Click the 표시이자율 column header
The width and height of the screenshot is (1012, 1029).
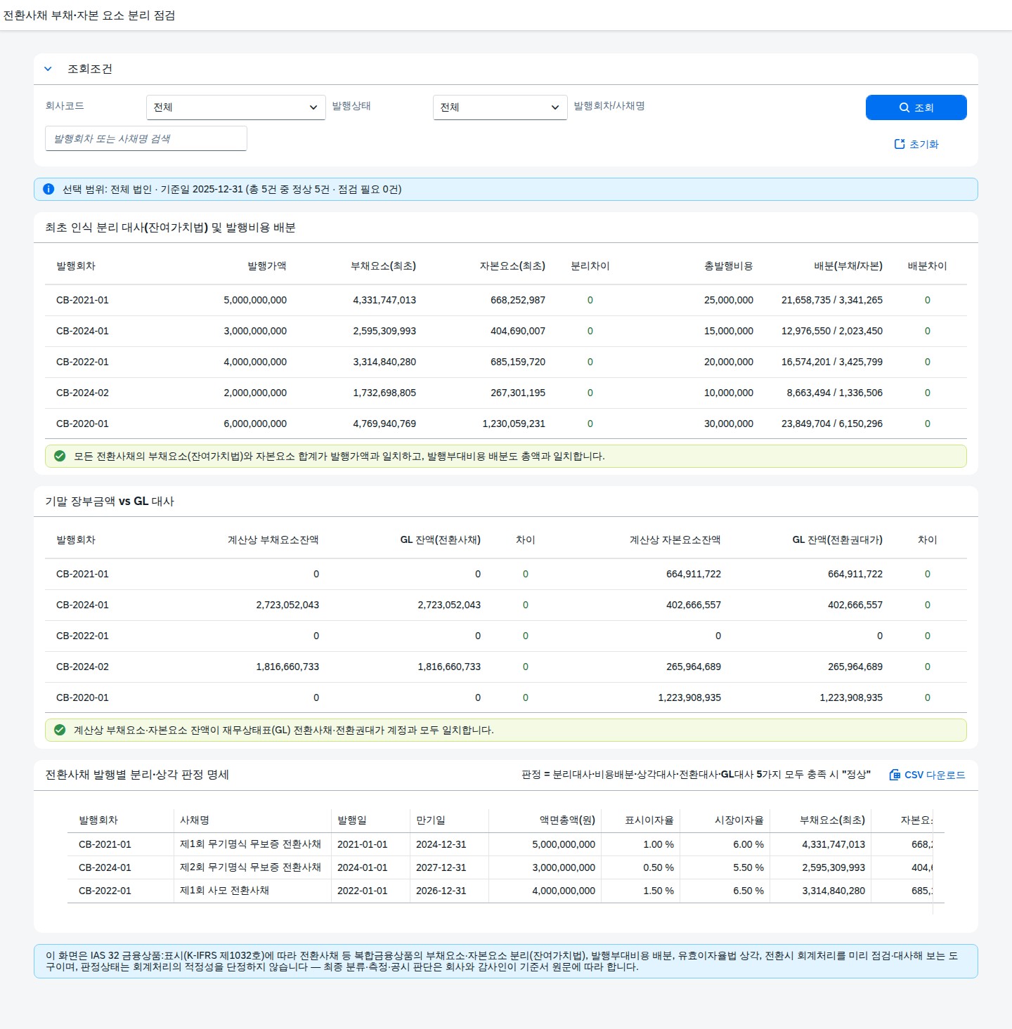click(649, 820)
